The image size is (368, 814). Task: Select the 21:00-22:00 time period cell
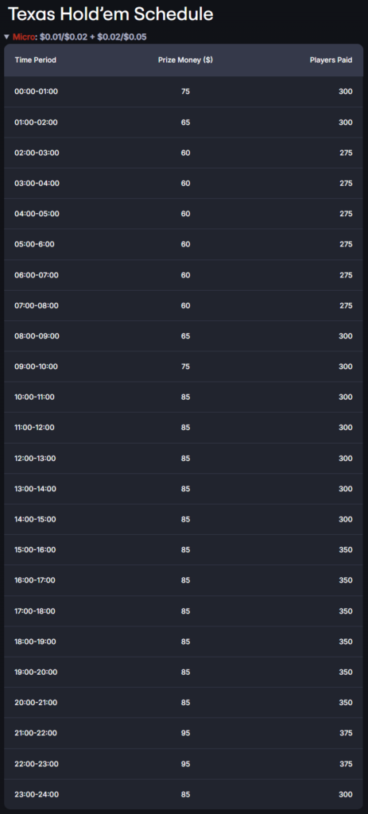coord(36,733)
